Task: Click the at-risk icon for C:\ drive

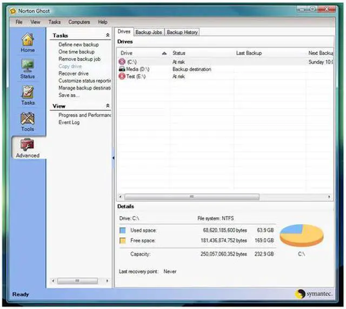Action: click(122, 62)
